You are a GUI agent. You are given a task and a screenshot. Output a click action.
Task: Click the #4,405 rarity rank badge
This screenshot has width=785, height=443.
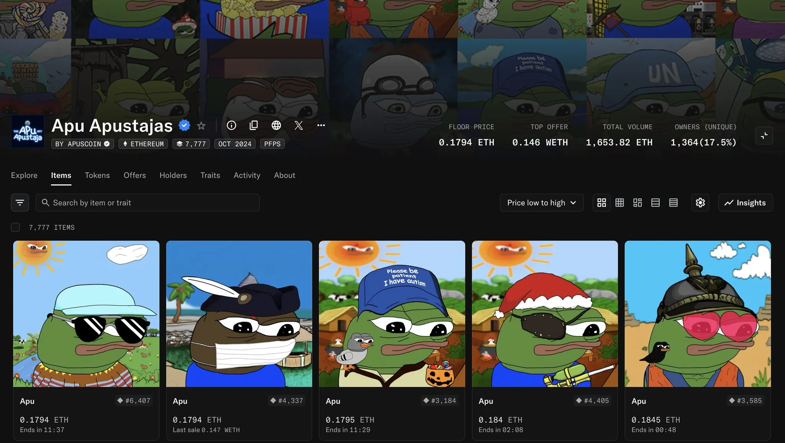(593, 400)
